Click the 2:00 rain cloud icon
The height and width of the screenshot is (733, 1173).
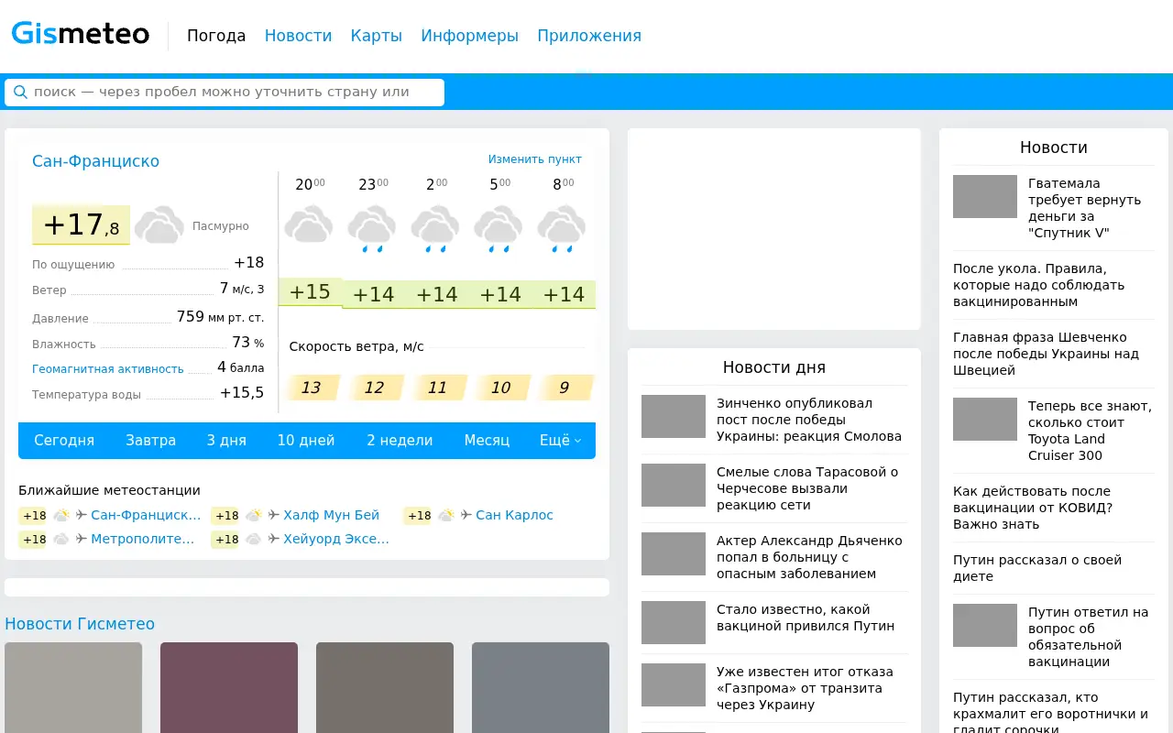coord(434,228)
